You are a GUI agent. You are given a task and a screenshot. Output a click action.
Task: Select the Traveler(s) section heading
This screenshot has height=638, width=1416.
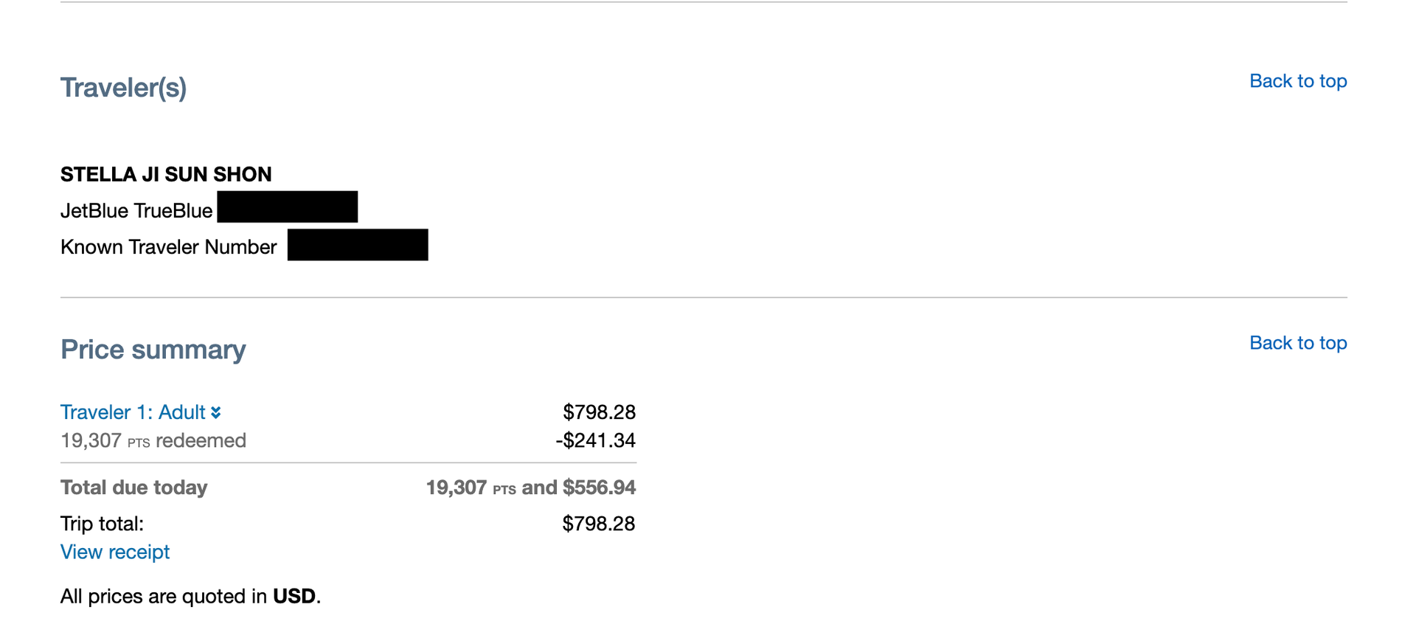tap(123, 88)
